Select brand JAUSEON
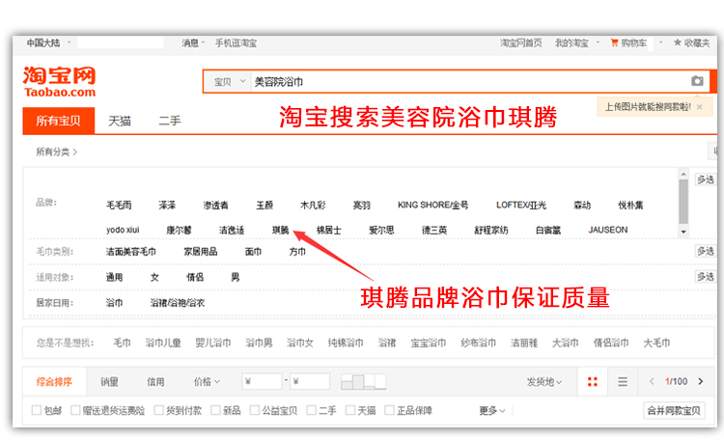The height and width of the screenshot is (440, 724). [607, 230]
